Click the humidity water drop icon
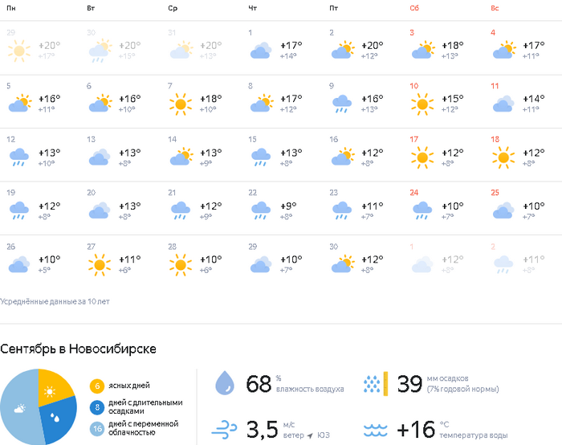The image size is (562, 445). click(x=225, y=383)
